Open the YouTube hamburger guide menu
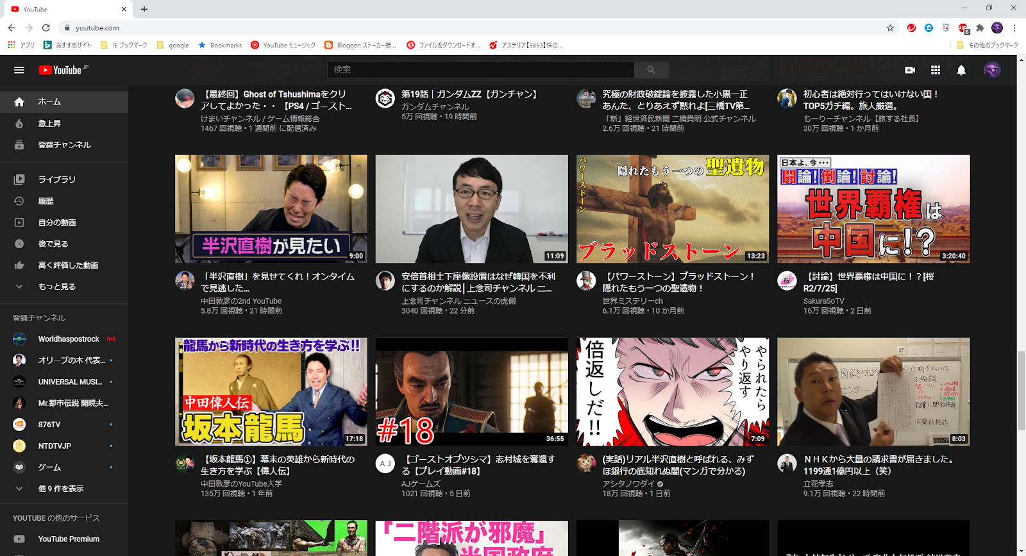The width and height of the screenshot is (1026, 556). pyautogui.click(x=19, y=70)
